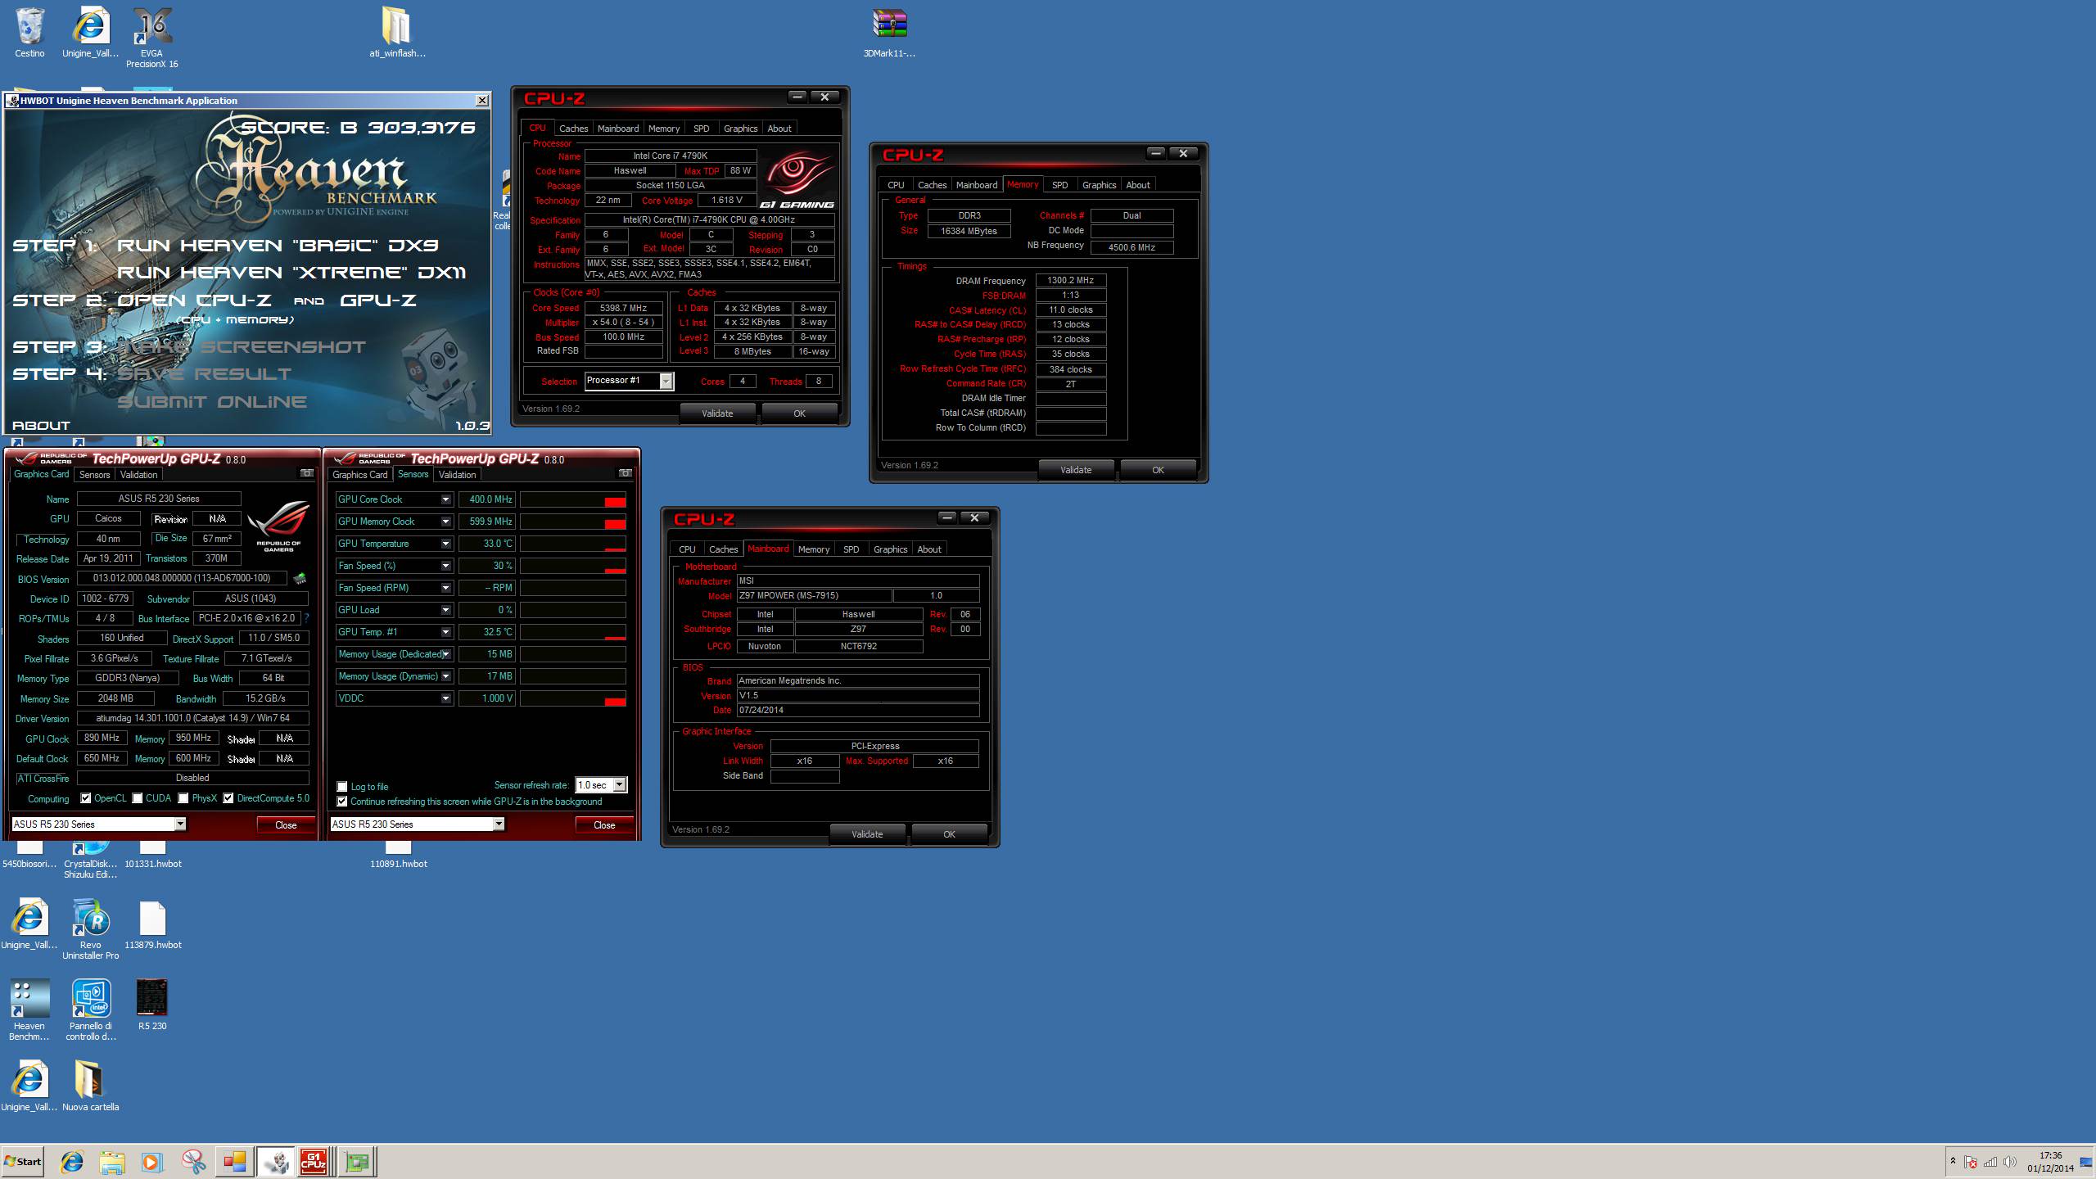Open ASUS R5 230 Series dropdown in Graphics Card window
Viewport: 2096px width, 1179px height.
point(180,824)
